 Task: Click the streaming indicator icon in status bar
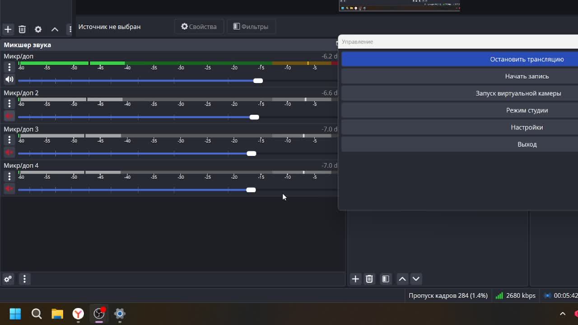click(547, 296)
